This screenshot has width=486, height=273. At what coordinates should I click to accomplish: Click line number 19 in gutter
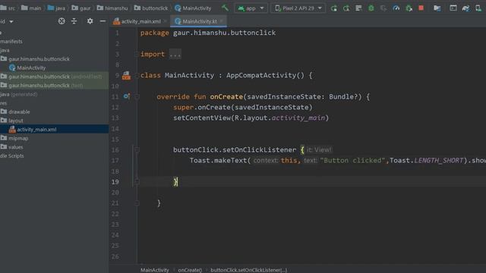point(115,182)
